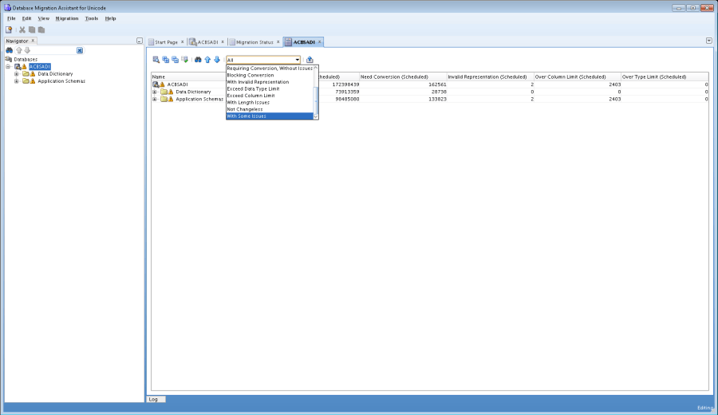Open the File menu
This screenshot has width=718, height=415.
tap(11, 19)
